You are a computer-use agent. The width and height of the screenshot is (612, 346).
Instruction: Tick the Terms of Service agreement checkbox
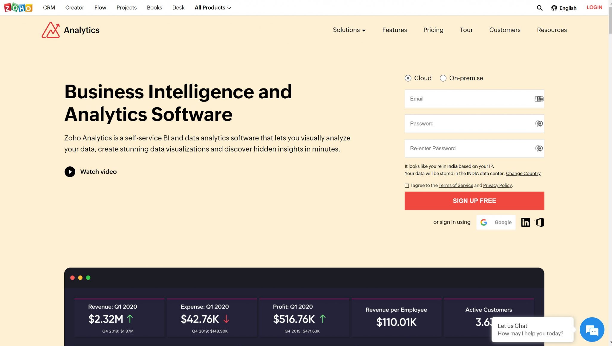[x=407, y=186]
